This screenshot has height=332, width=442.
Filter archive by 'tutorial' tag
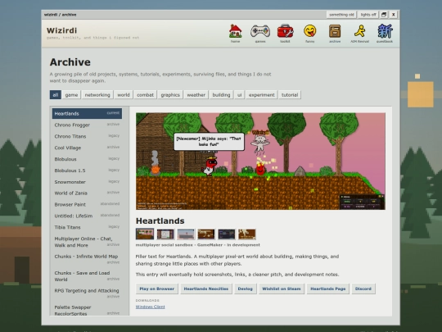pyautogui.click(x=290, y=95)
